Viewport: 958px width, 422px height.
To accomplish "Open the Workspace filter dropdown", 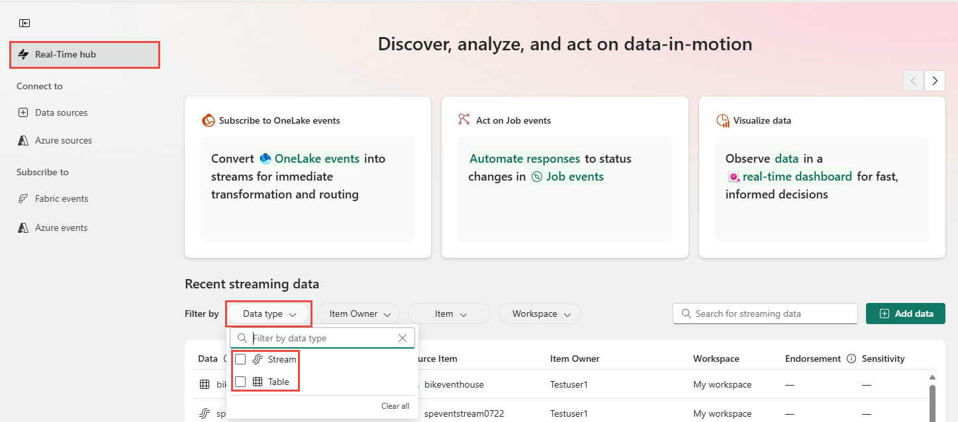I will click(540, 314).
